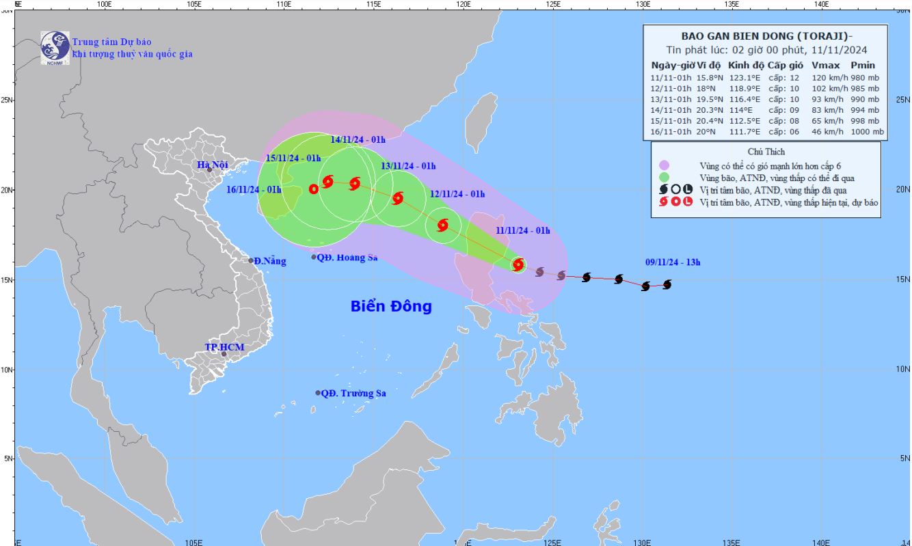This screenshot has width=912, height=546.
Task: Click the Hà Nội city dot
Action: point(210,169)
